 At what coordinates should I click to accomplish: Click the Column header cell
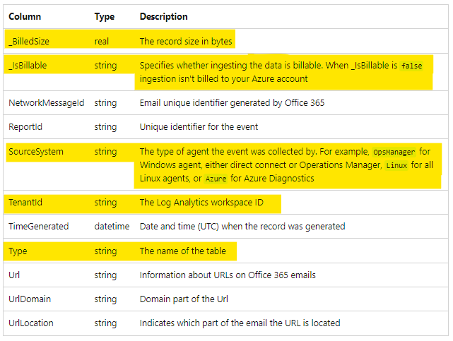point(25,16)
